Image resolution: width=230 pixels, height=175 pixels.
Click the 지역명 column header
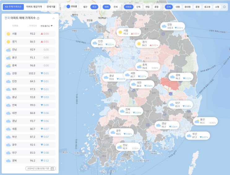[15, 26]
